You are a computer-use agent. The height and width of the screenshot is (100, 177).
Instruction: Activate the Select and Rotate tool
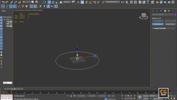(53, 2)
